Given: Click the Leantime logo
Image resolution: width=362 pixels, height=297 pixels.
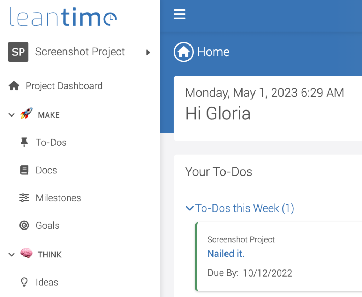Looking at the screenshot, I should tap(63, 17).
